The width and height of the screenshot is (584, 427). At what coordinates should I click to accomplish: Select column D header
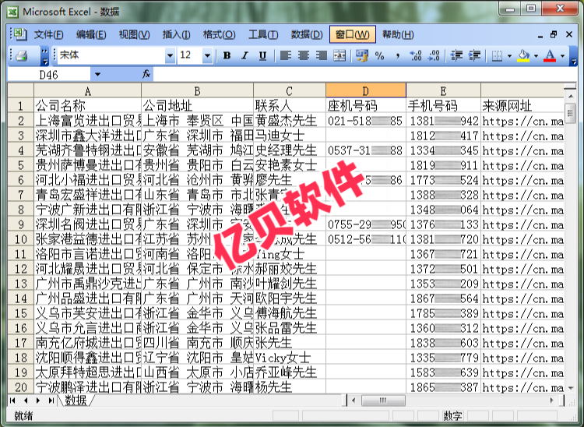point(366,90)
